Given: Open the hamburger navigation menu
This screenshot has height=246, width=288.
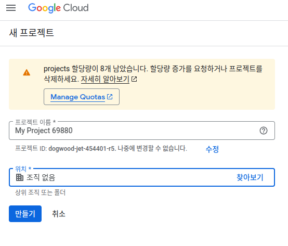Looking at the screenshot, I should point(11,8).
